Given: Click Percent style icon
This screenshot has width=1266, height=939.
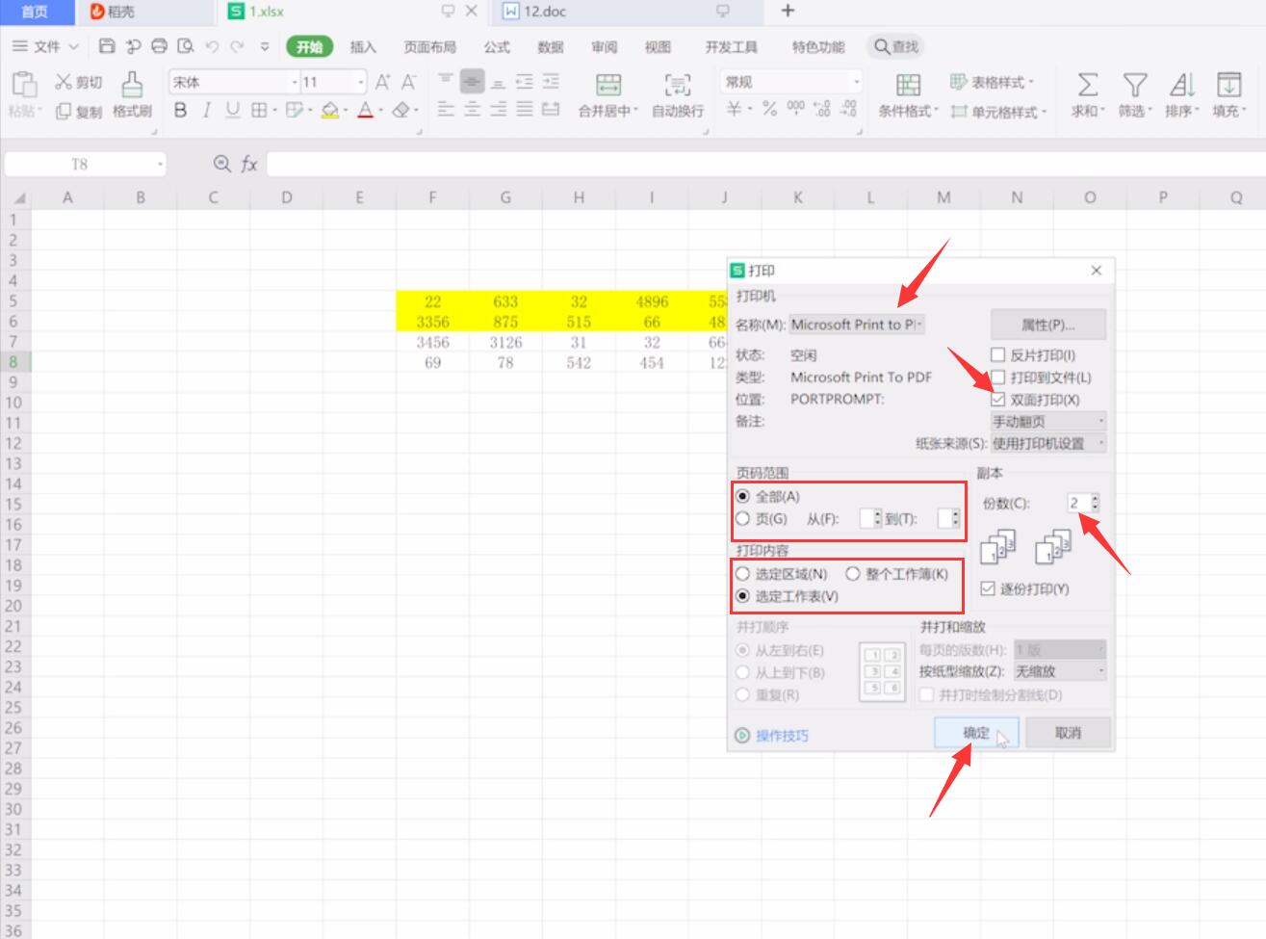Looking at the screenshot, I should tap(769, 109).
